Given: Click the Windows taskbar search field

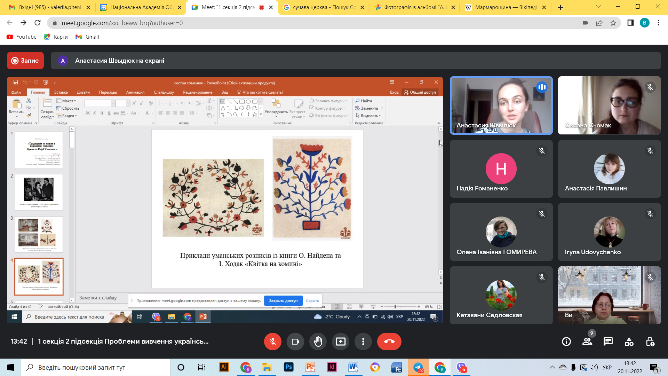Looking at the screenshot, I should point(96,367).
